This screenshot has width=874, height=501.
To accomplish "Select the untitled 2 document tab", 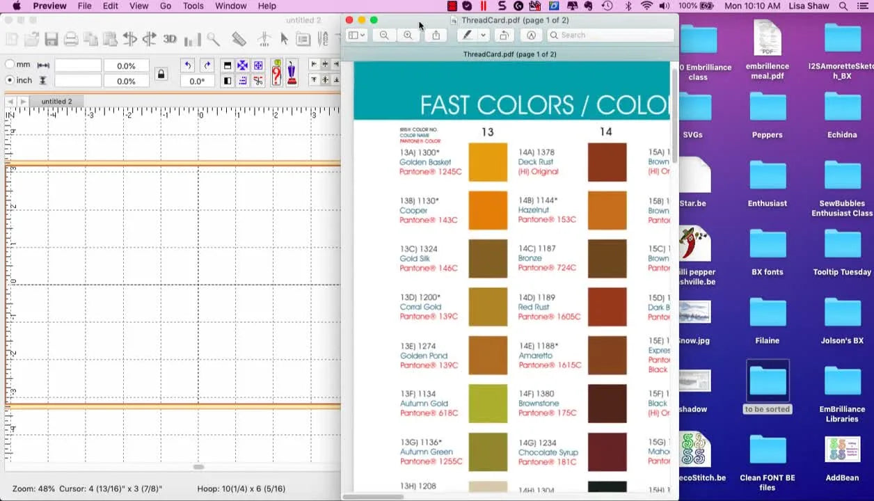I will [x=56, y=101].
